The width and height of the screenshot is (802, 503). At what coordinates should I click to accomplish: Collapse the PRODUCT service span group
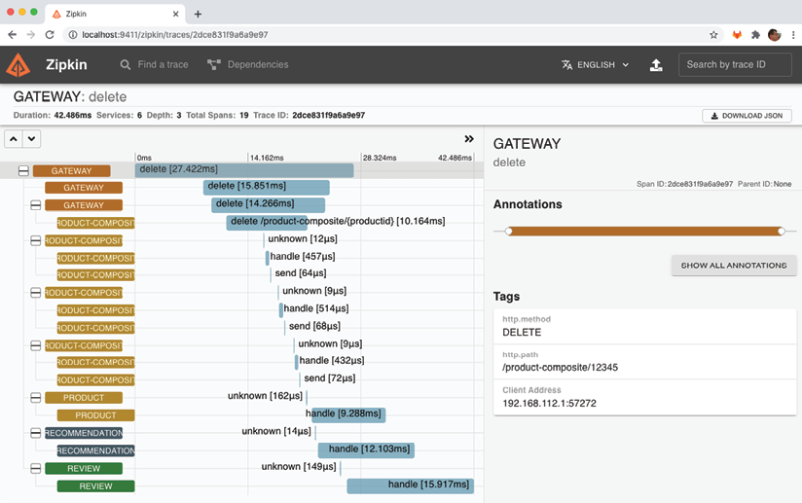tap(35, 398)
